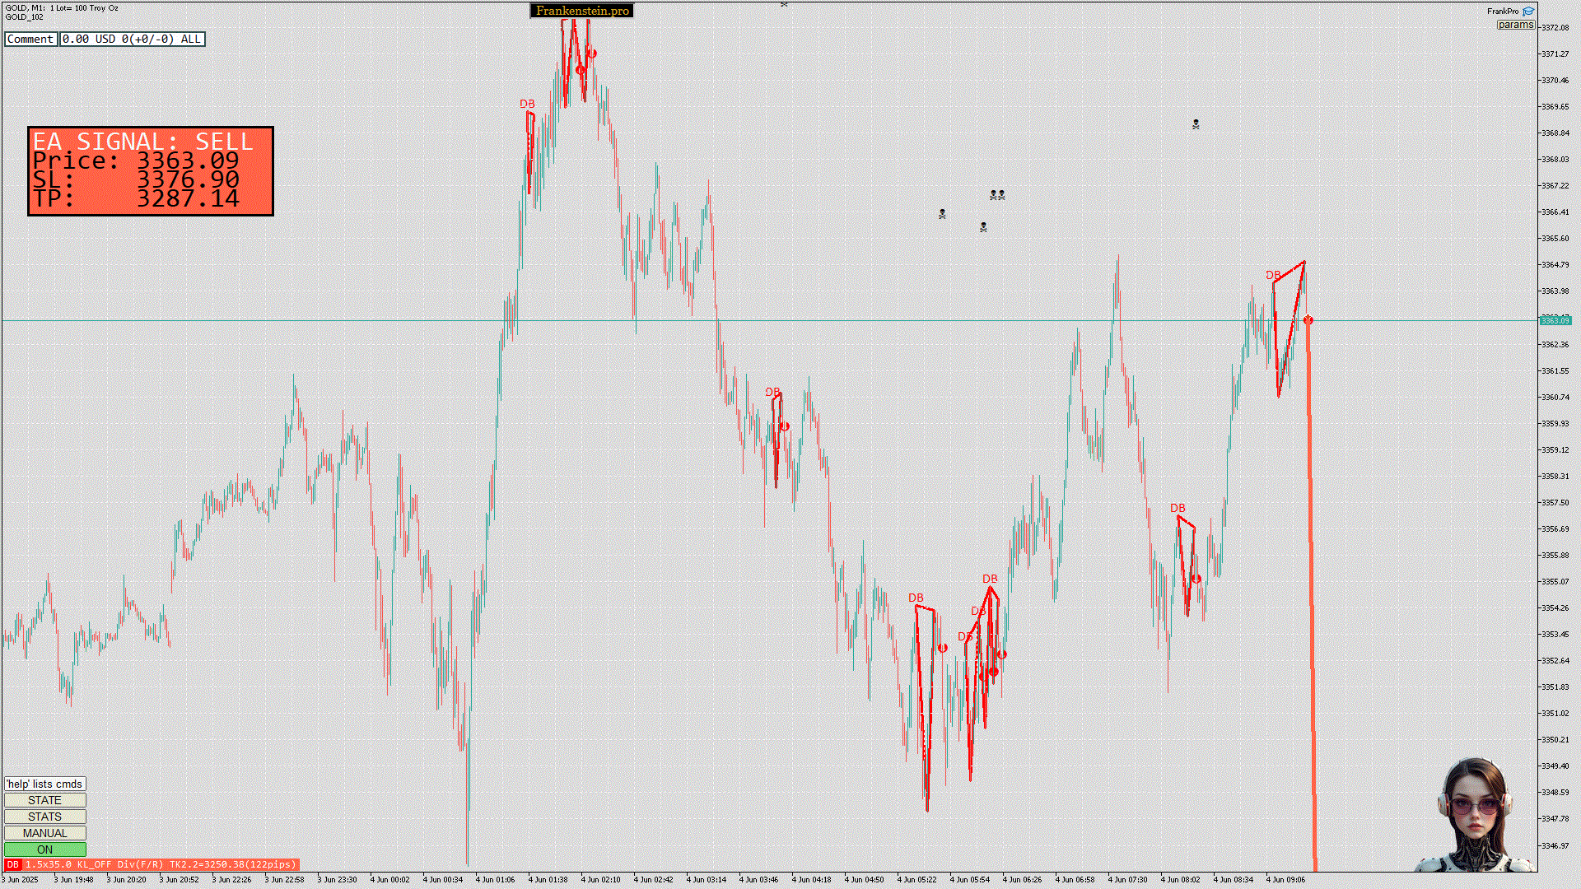Click the 'help' lists cmds input field
The height and width of the screenshot is (889, 1581).
tap(44, 784)
